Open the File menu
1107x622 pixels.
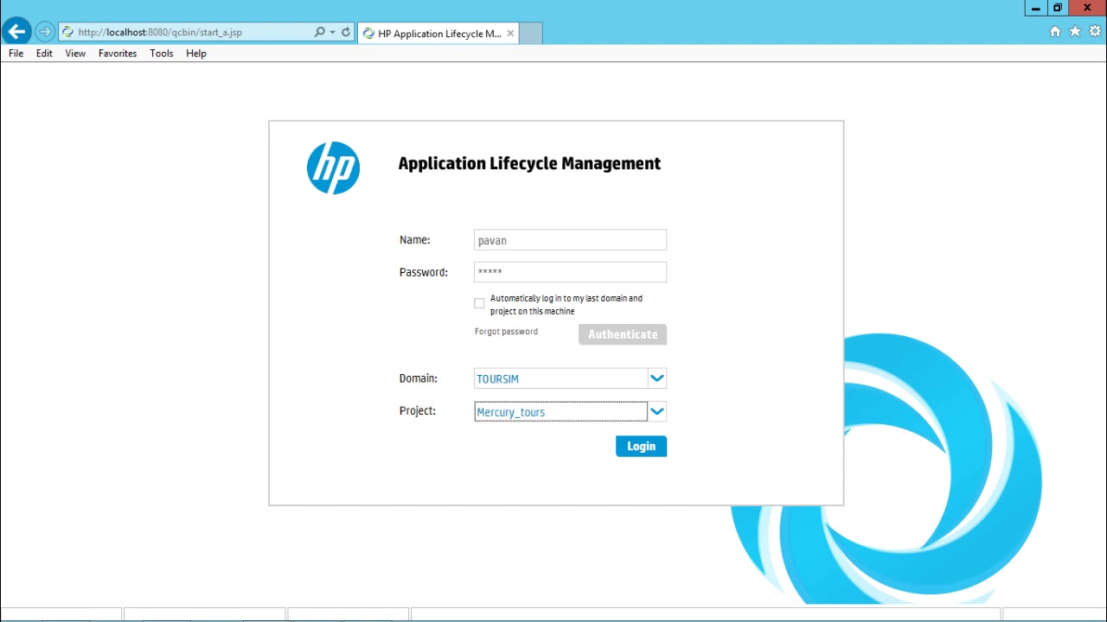click(x=16, y=54)
